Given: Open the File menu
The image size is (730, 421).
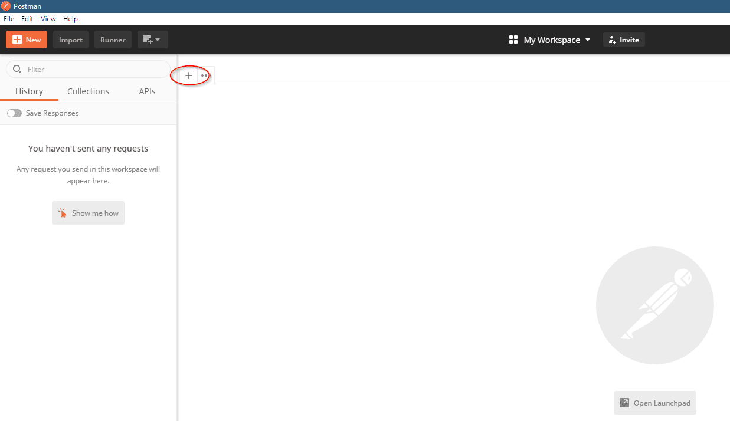Looking at the screenshot, I should tap(9, 19).
